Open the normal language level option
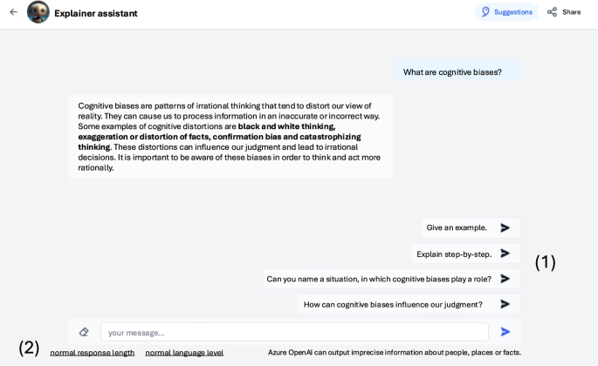The width and height of the screenshot is (598, 366). [184, 353]
